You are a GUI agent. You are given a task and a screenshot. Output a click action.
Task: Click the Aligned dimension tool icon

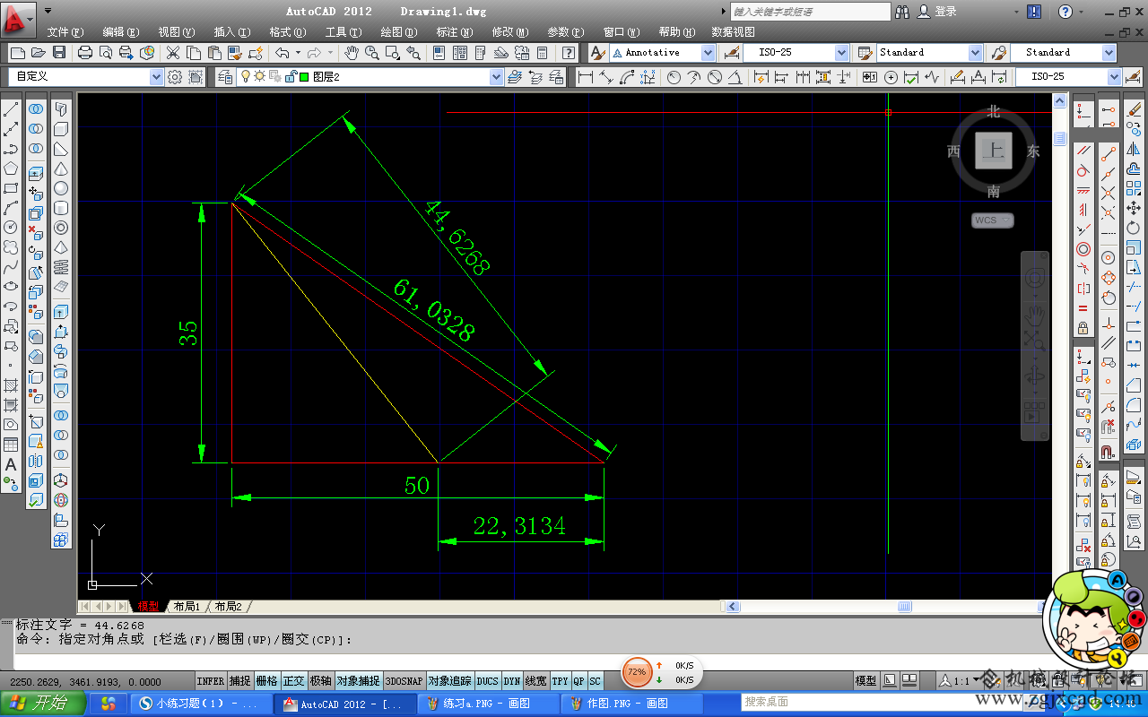[607, 77]
